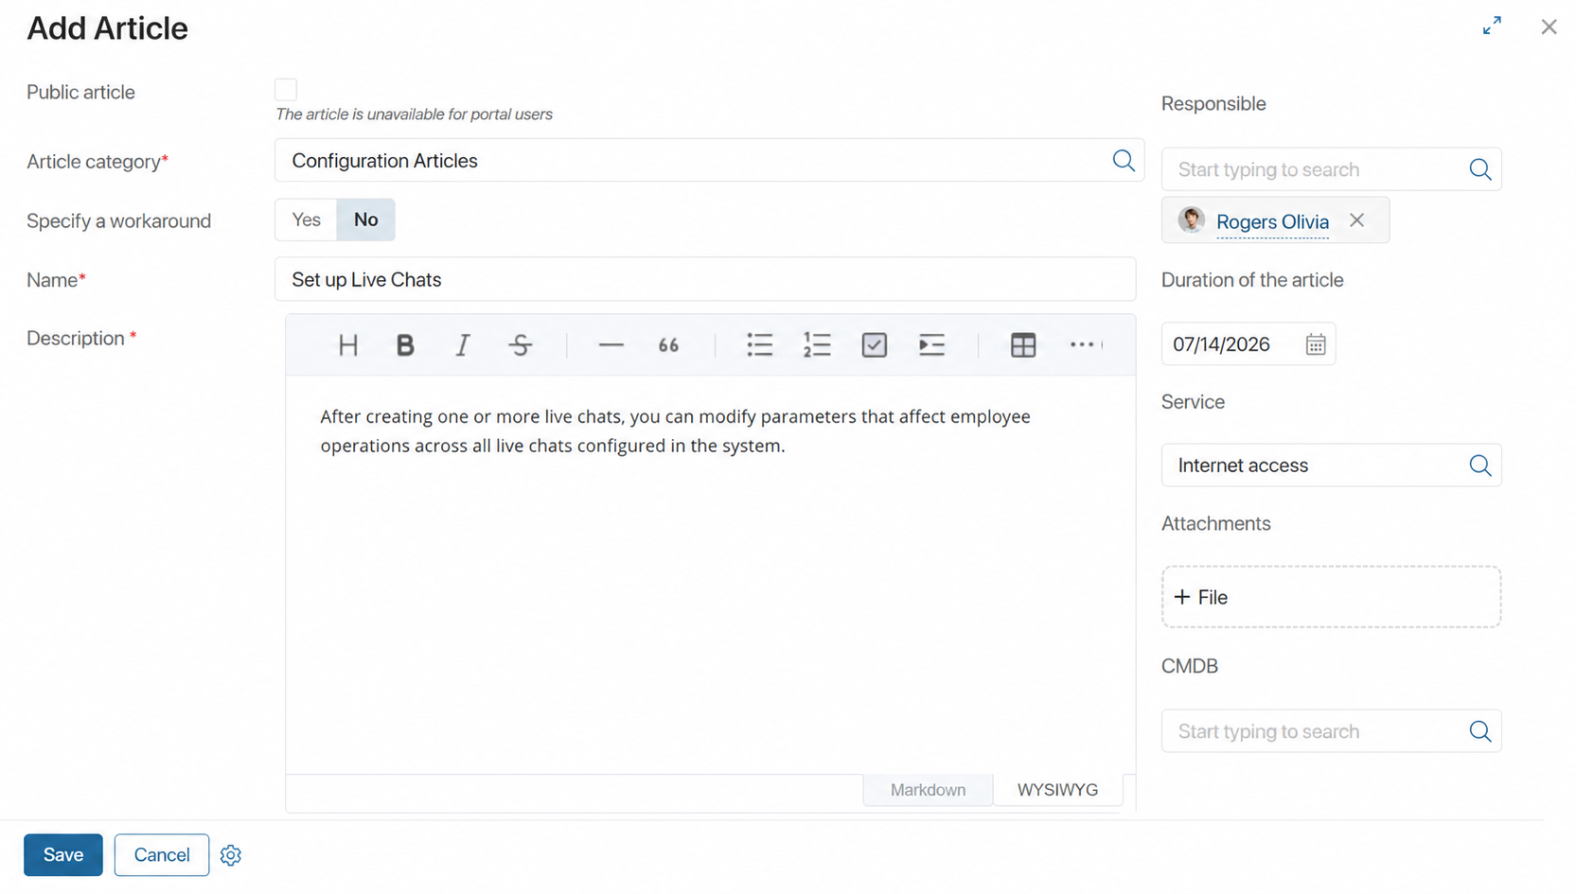Viewport: 1576px width, 894px height.
Task: Click search icon in CMDB field
Action: (x=1479, y=731)
